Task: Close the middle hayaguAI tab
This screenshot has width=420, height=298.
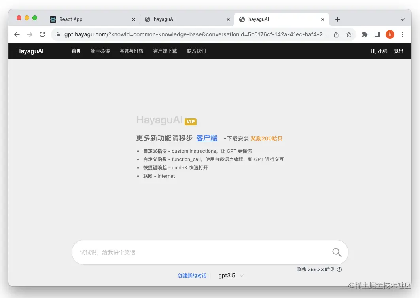Action: click(228, 19)
